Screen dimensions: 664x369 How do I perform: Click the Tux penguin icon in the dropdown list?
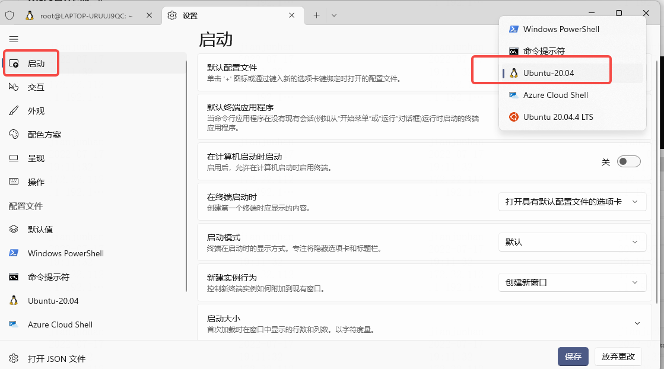(514, 73)
